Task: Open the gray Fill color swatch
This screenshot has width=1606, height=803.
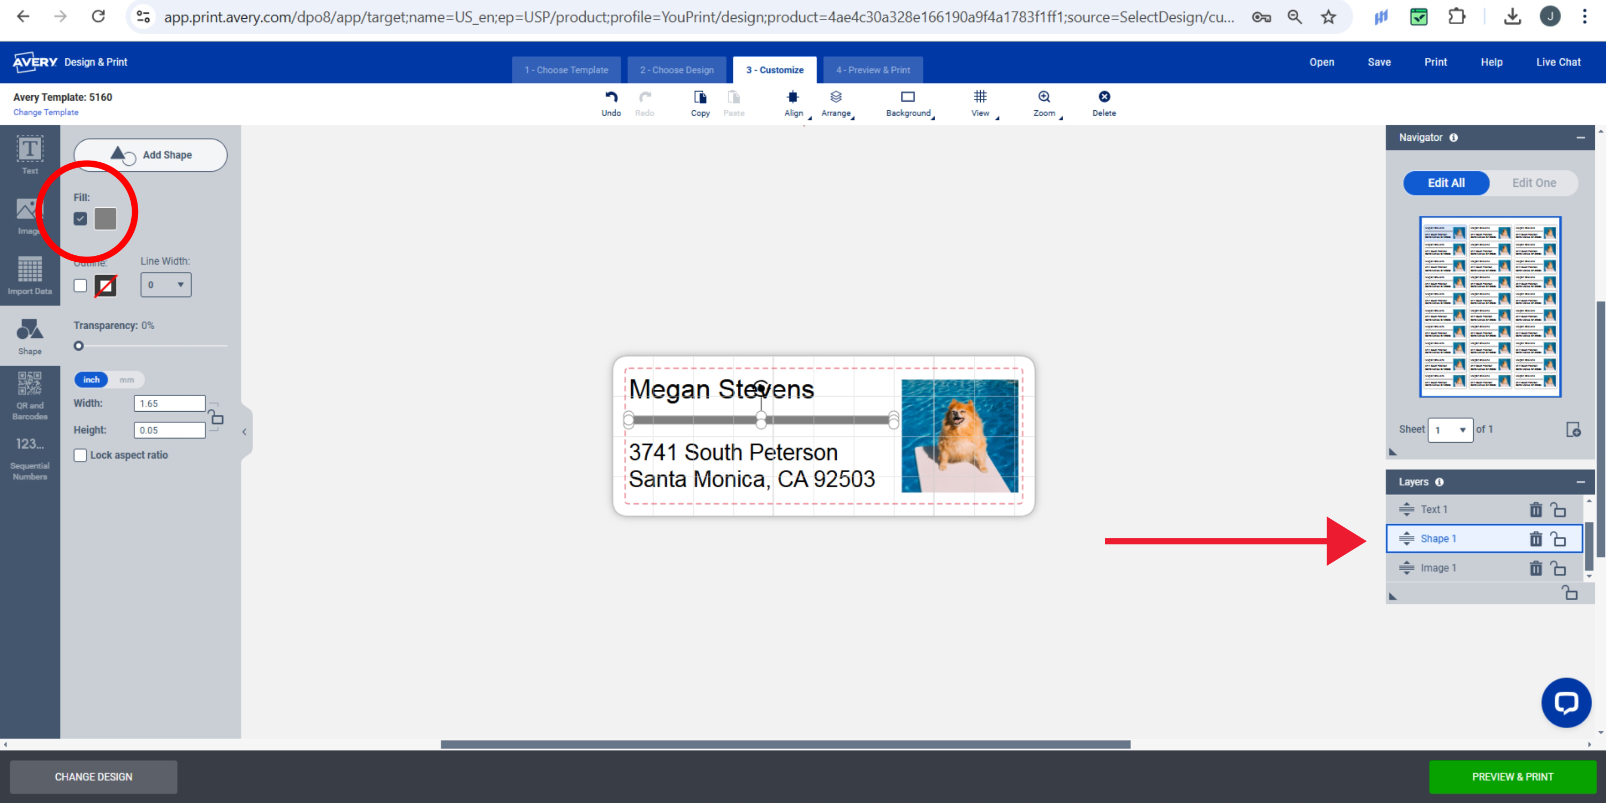Action: coord(105,219)
